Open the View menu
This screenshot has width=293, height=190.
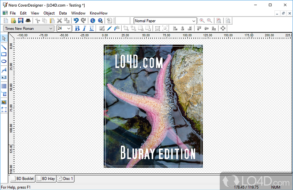[x=35, y=13]
